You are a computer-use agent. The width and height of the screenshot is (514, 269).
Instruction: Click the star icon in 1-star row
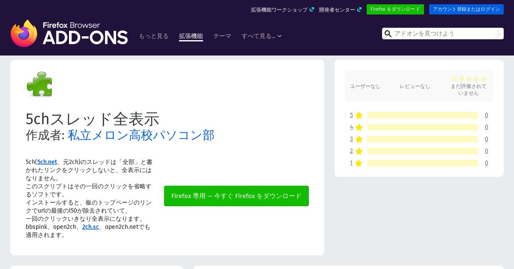(359, 163)
